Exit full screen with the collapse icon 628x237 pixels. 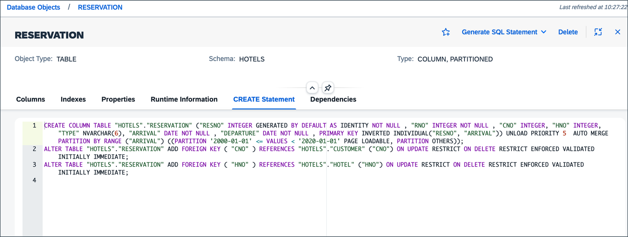pos(598,32)
